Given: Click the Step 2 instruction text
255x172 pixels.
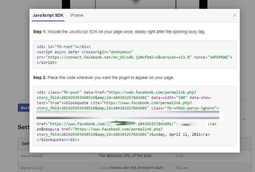Looking at the screenshot, I should coord(104,78).
